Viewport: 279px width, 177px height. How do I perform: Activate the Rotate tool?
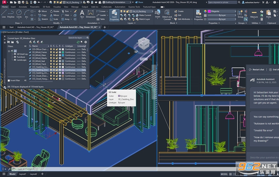[x=55, y=11]
